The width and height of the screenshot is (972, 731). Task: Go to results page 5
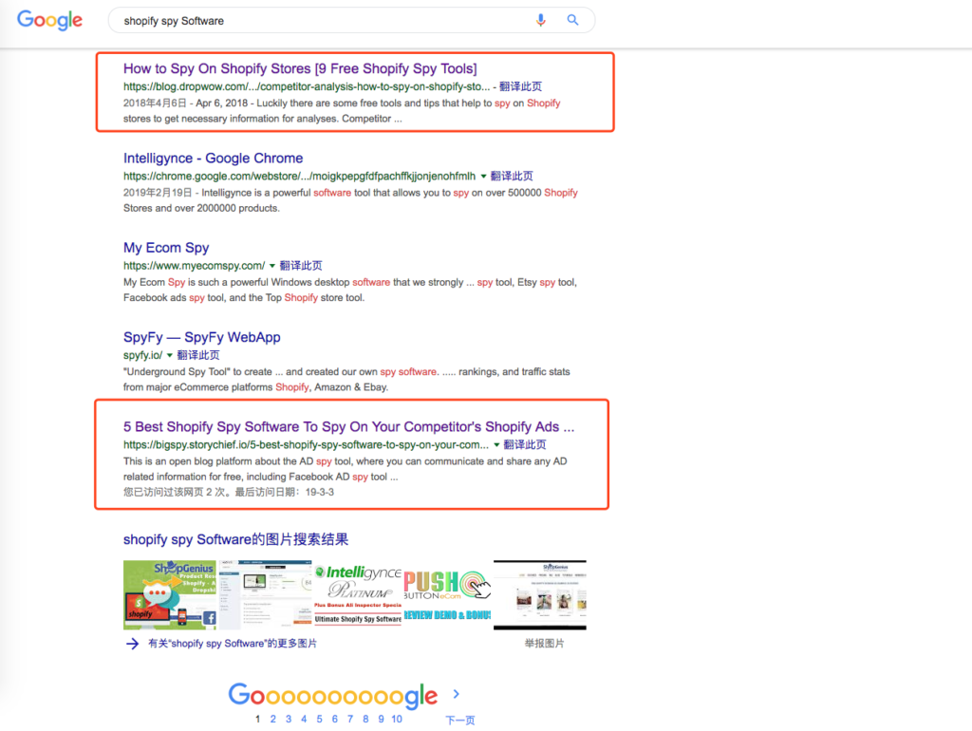click(319, 720)
